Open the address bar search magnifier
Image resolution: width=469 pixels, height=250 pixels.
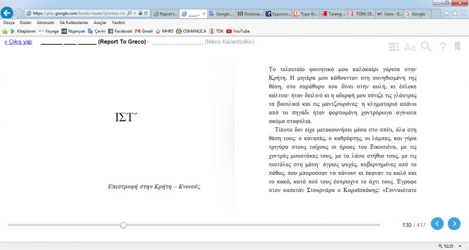tap(129, 13)
